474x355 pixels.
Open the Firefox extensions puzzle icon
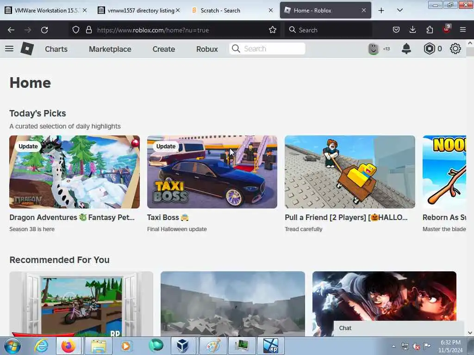(430, 30)
